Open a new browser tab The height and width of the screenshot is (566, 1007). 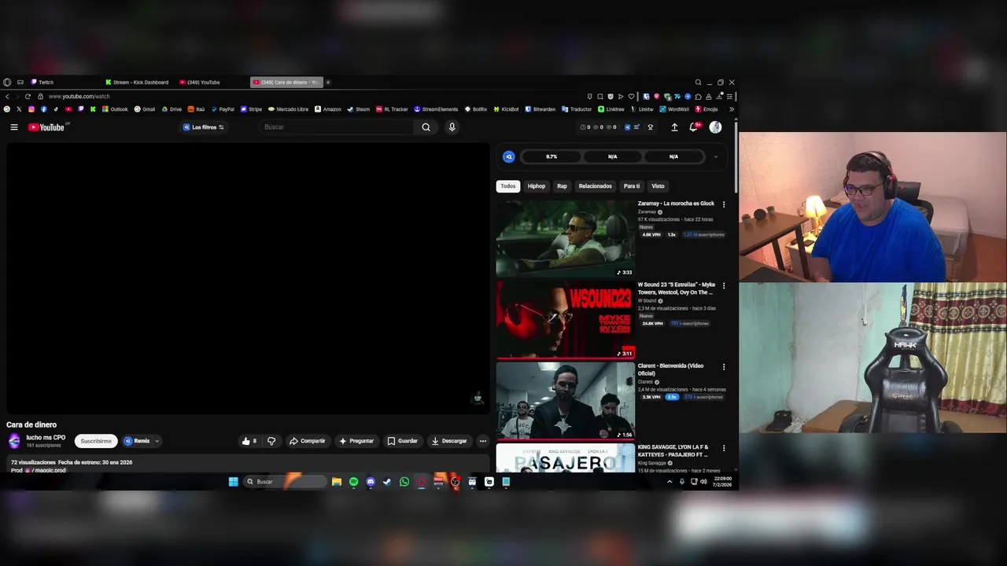[328, 83]
